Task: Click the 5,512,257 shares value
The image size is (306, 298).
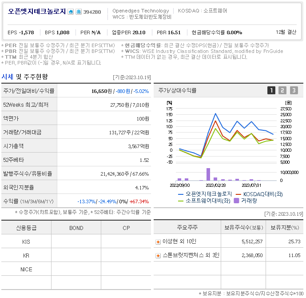Action: [x=252, y=242]
